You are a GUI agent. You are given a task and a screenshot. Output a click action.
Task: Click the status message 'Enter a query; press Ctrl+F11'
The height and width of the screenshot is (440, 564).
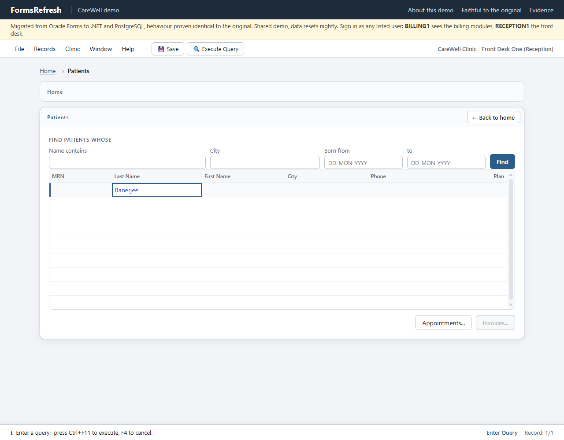click(84, 433)
